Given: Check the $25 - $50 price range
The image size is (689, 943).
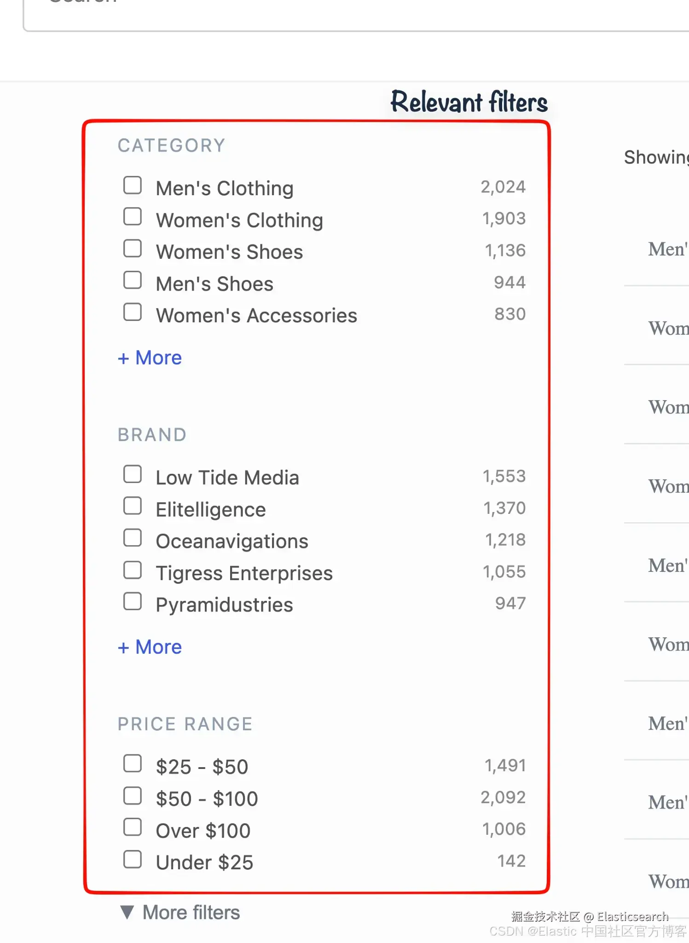Looking at the screenshot, I should click(133, 763).
